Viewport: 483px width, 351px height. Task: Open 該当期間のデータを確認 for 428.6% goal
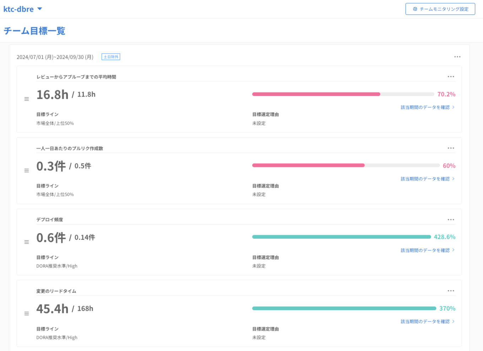click(x=428, y=250)
